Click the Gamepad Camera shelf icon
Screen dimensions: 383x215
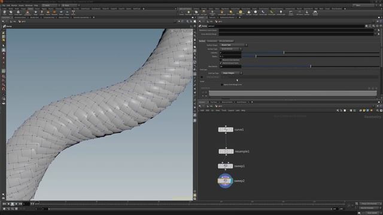315,13
